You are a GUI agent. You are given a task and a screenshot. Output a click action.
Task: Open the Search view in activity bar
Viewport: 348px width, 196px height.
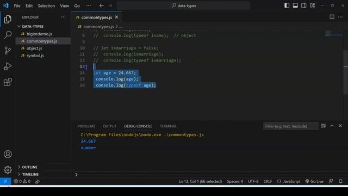pyautogui.click(x=8, y=35)
